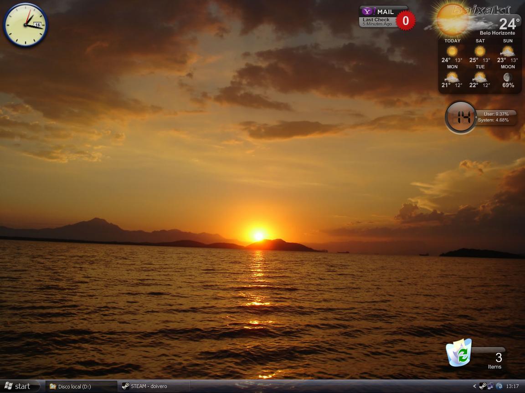Click the 'System: 4.68%' CPU reading

[493, 120]
